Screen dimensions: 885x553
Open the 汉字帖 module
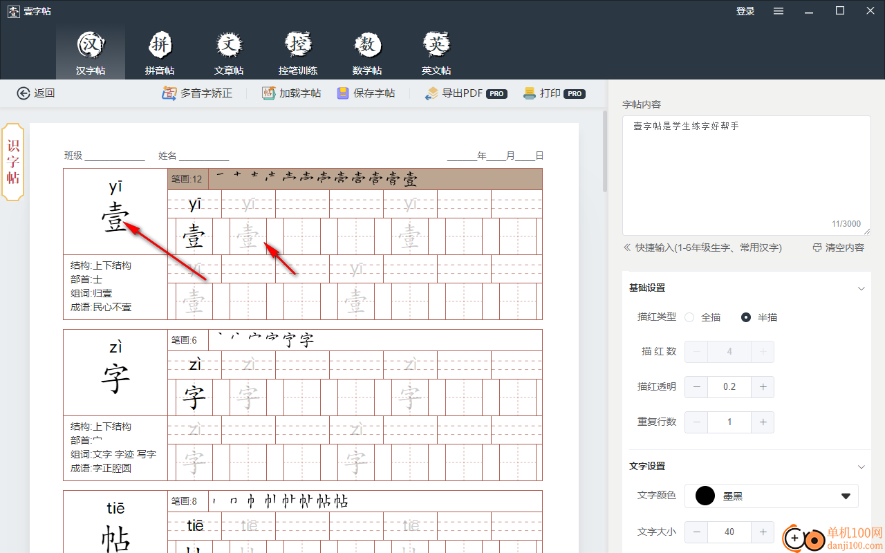point(91,53)
